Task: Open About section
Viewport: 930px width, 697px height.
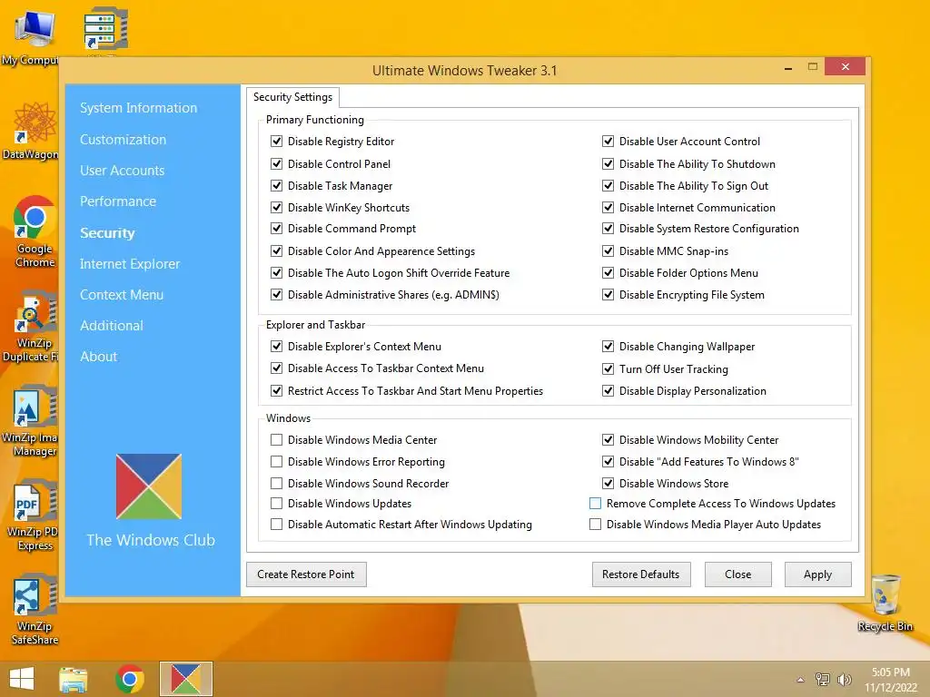Action: tap(98, 356)
